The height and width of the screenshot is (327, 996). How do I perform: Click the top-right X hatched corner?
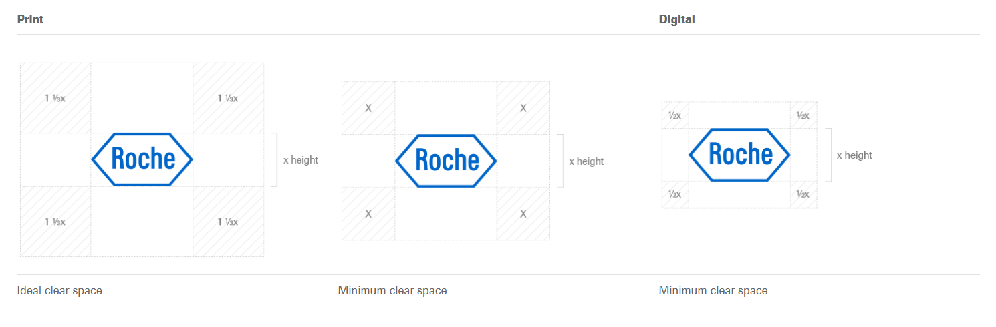pos(523,108)
